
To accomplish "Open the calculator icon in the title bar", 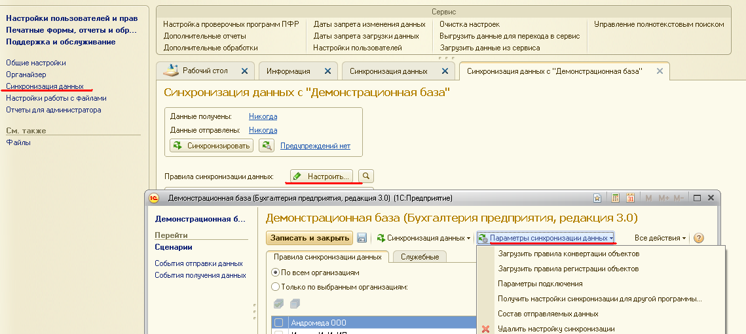I will (x=615, y=198).
